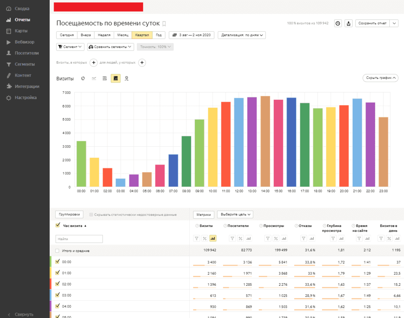Select the map chart type icon
Image resolution: width=404 pixels, height=318 pixels.
pyautogui.click(x=127, y=79)
